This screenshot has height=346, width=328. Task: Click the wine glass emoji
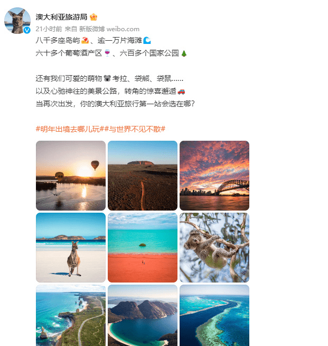pos(107,53)
